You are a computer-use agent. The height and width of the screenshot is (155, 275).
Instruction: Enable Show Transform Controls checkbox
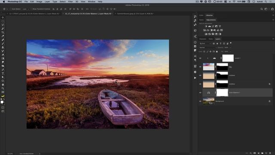(x=31, y=9)
